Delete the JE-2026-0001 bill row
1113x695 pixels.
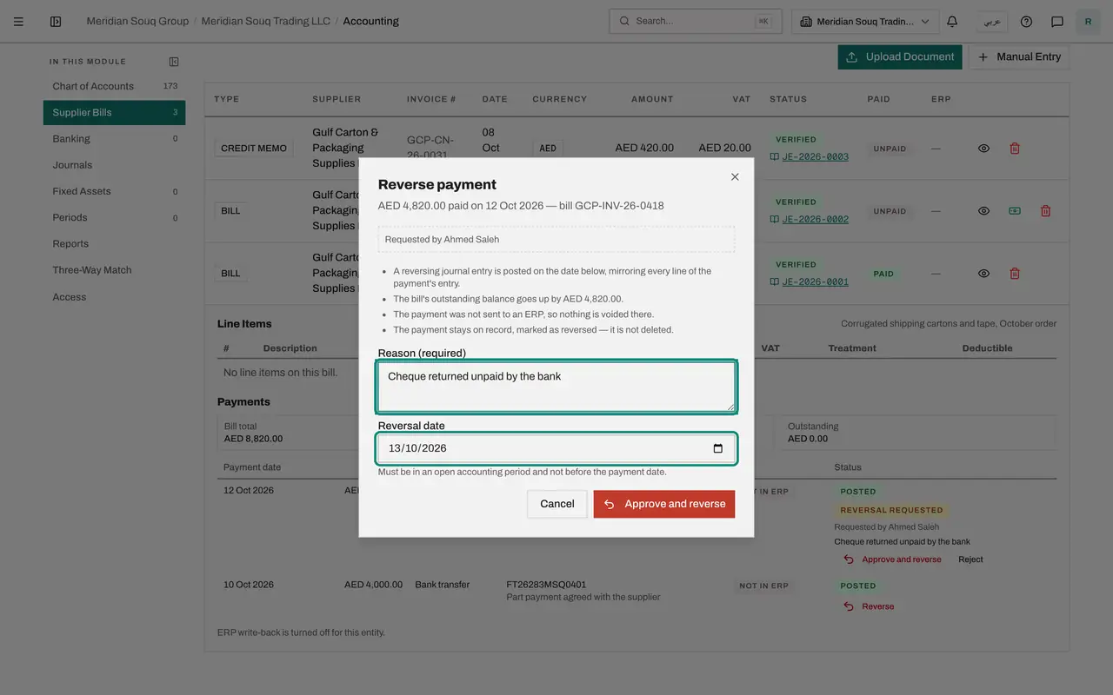point(1015,274)
